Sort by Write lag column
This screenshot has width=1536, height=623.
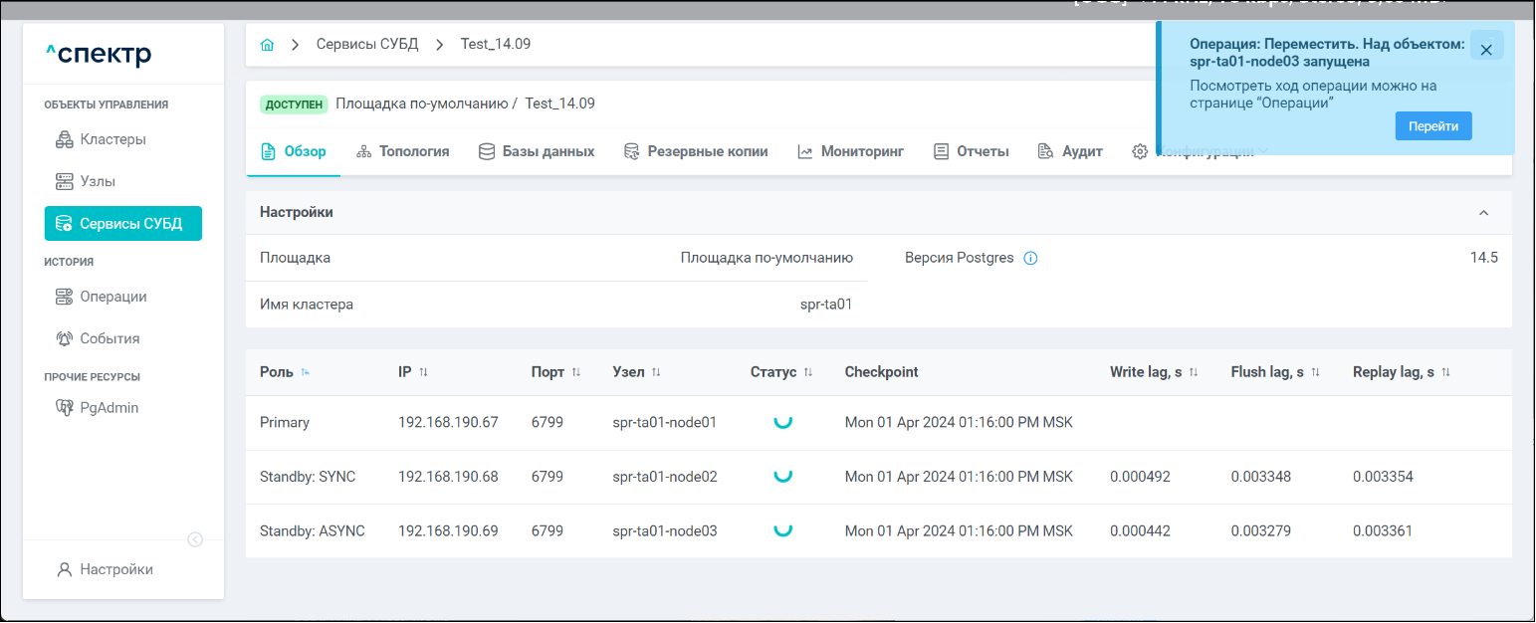(1193, 372)
